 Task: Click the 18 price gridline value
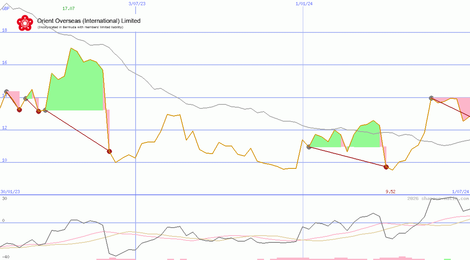4,29
